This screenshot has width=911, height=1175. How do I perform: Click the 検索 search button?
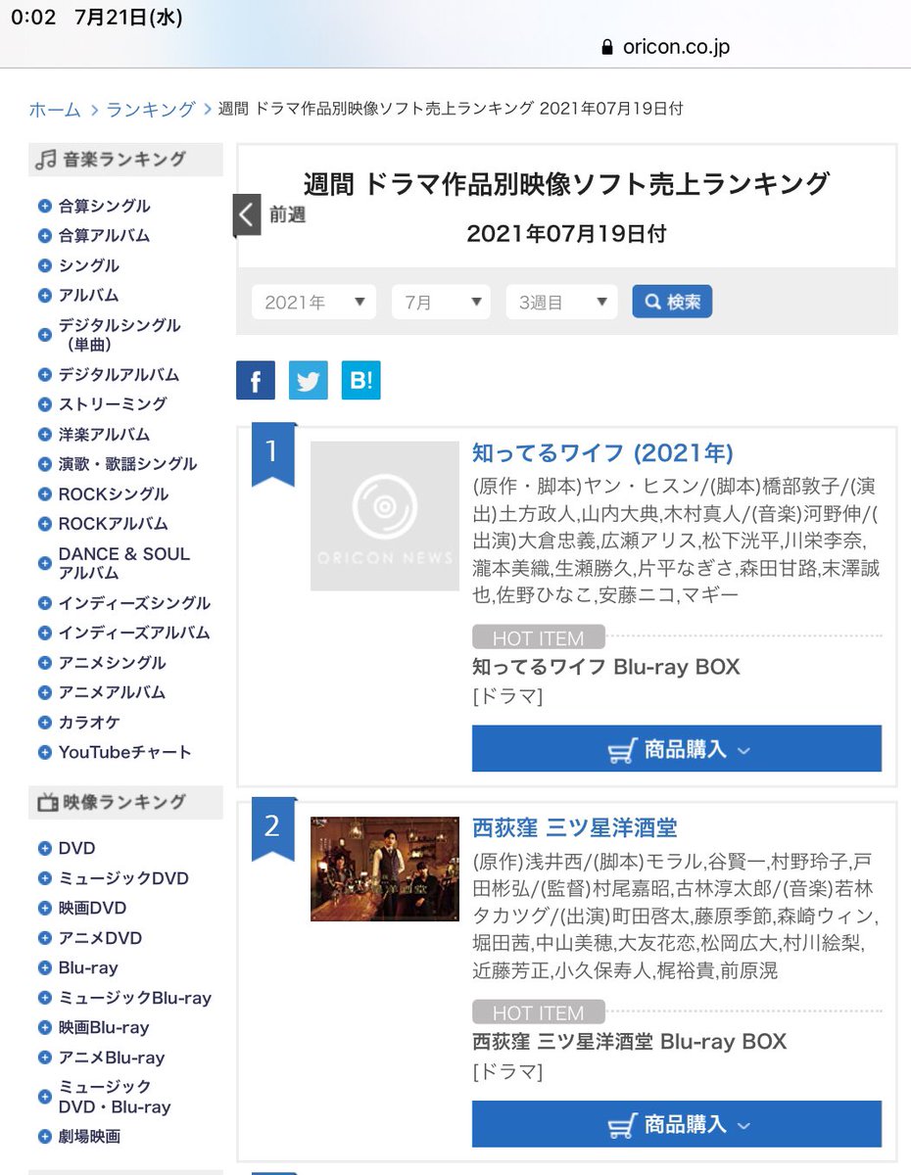click(672, 302)
